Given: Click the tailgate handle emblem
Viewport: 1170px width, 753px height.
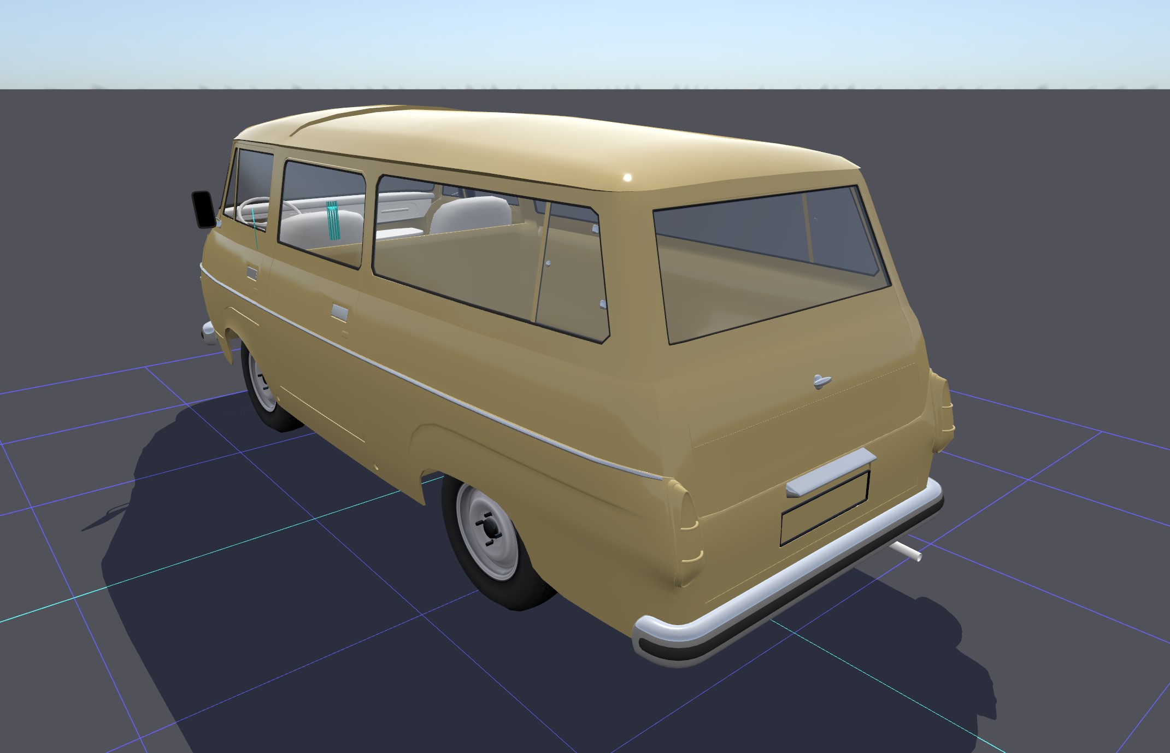Looking at the screenshot, I should [821, 381].
